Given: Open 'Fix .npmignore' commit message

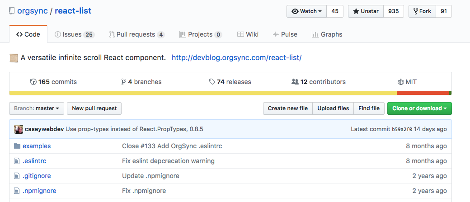Looking at the screenshot, I should 144,191.
